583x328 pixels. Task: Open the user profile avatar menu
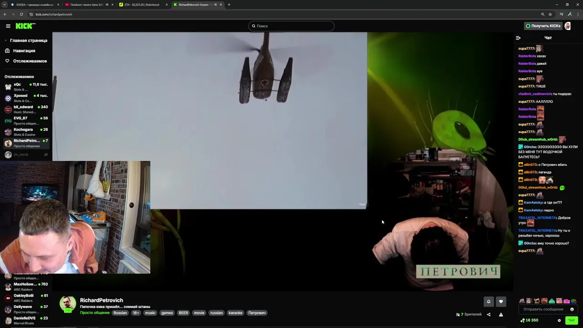(568, 26)
